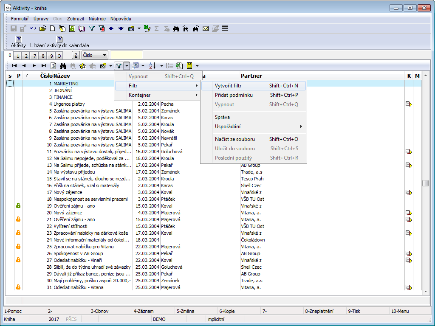Click Uložení aktivity do kalendáře icon
Viewport: 435px width, 326px height.
[59, 39]
